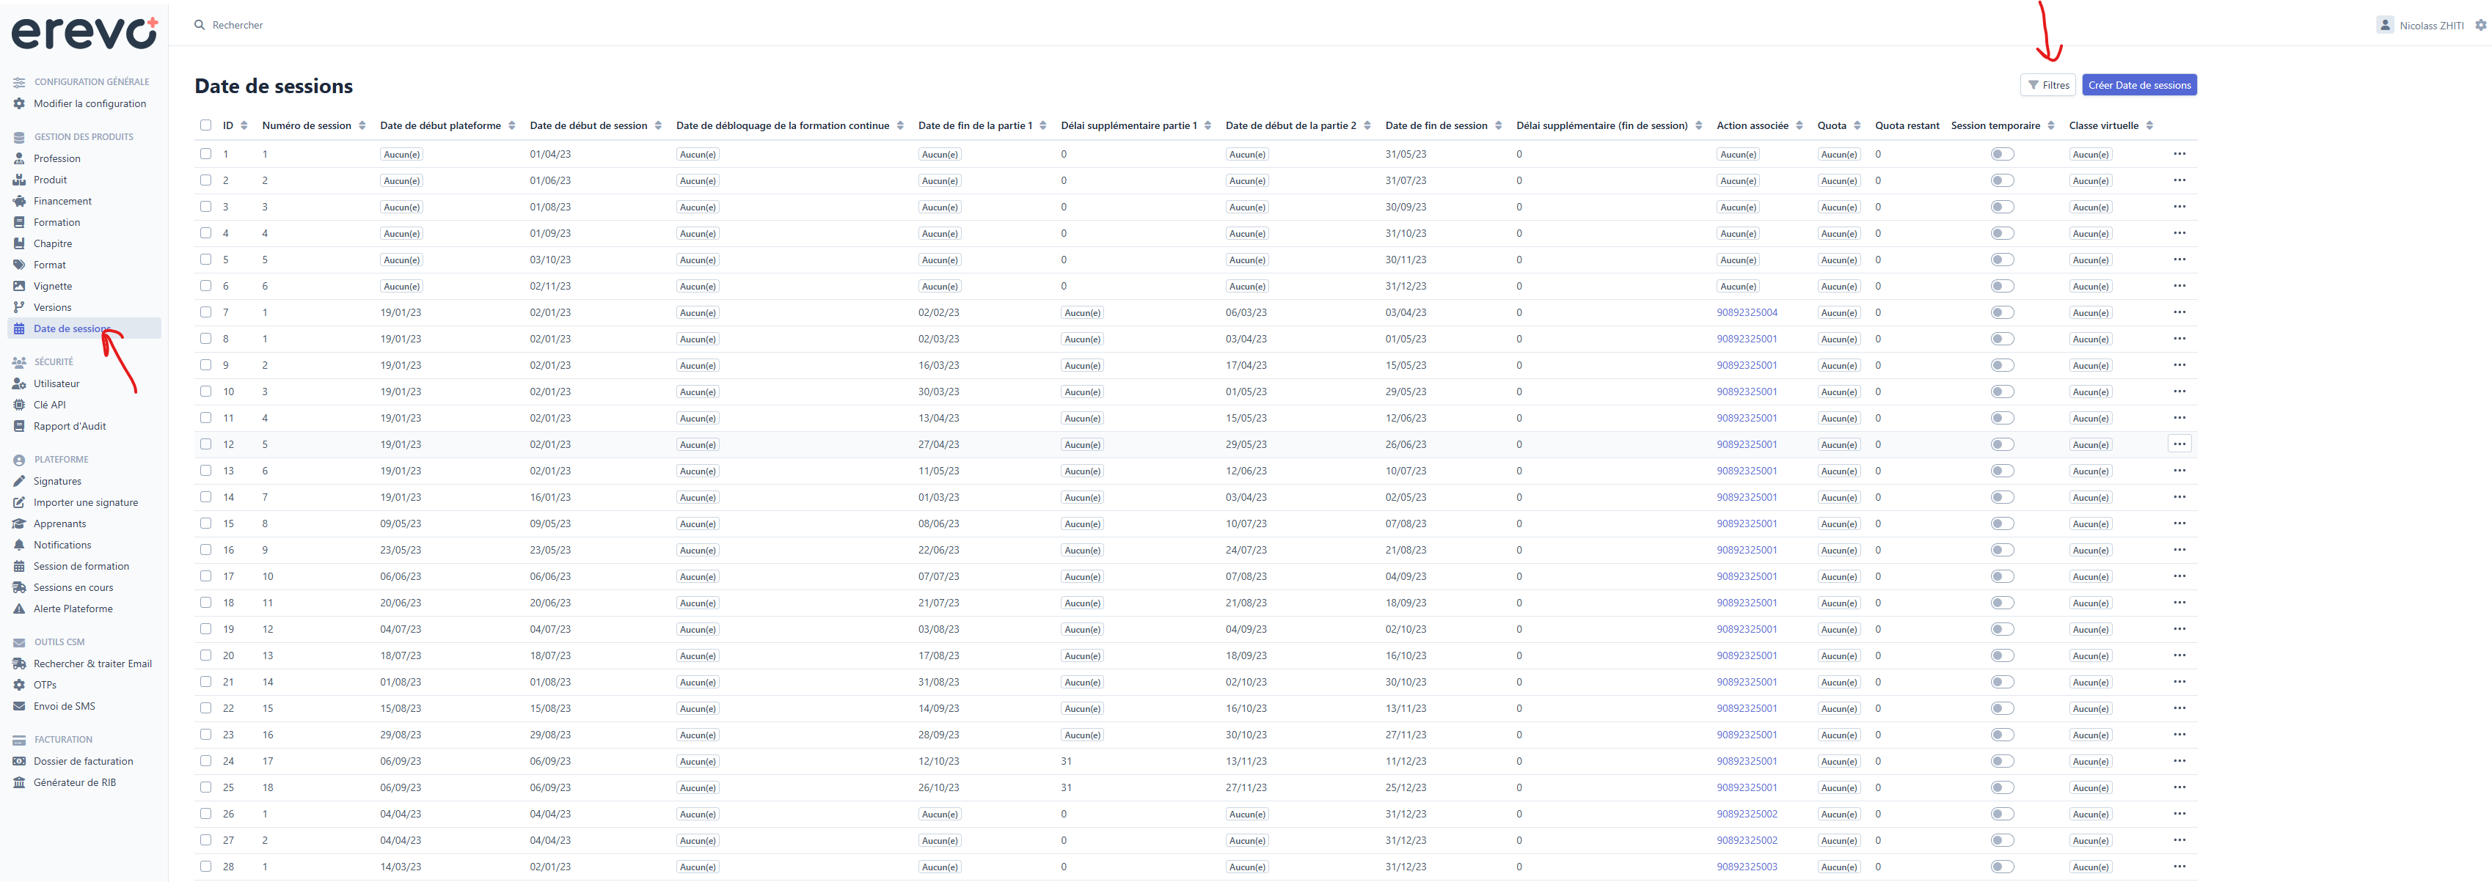This screenshot has width=2492, height=882.
Task: Check the checkbox for row ID 28
Action: tap(205, 867)
